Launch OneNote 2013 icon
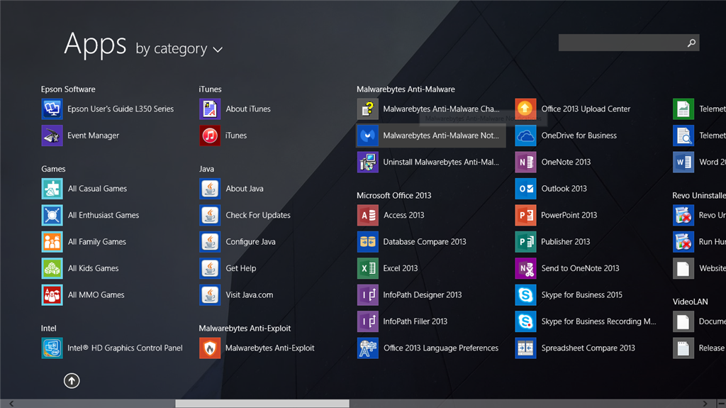Screen dimensions: 726x408 pyautogui.click(x=525, y=162)
